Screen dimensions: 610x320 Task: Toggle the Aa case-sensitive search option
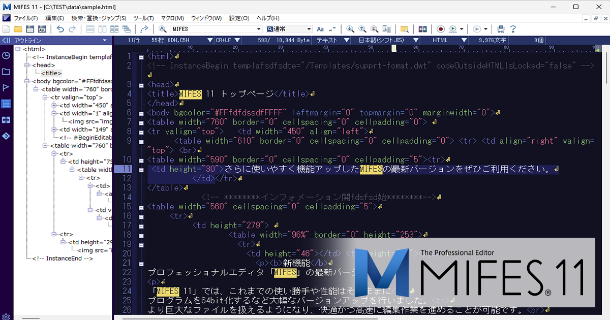320,29
